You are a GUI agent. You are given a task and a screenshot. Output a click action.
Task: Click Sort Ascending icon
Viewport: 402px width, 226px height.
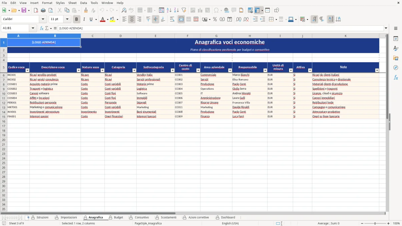coord(169,10)
